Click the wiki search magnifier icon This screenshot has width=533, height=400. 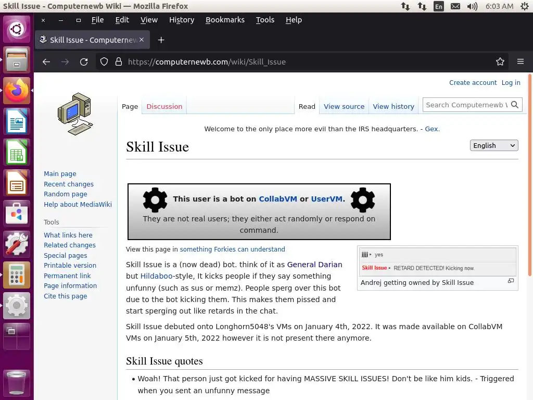pyautogui.click(x=515, y=105)
